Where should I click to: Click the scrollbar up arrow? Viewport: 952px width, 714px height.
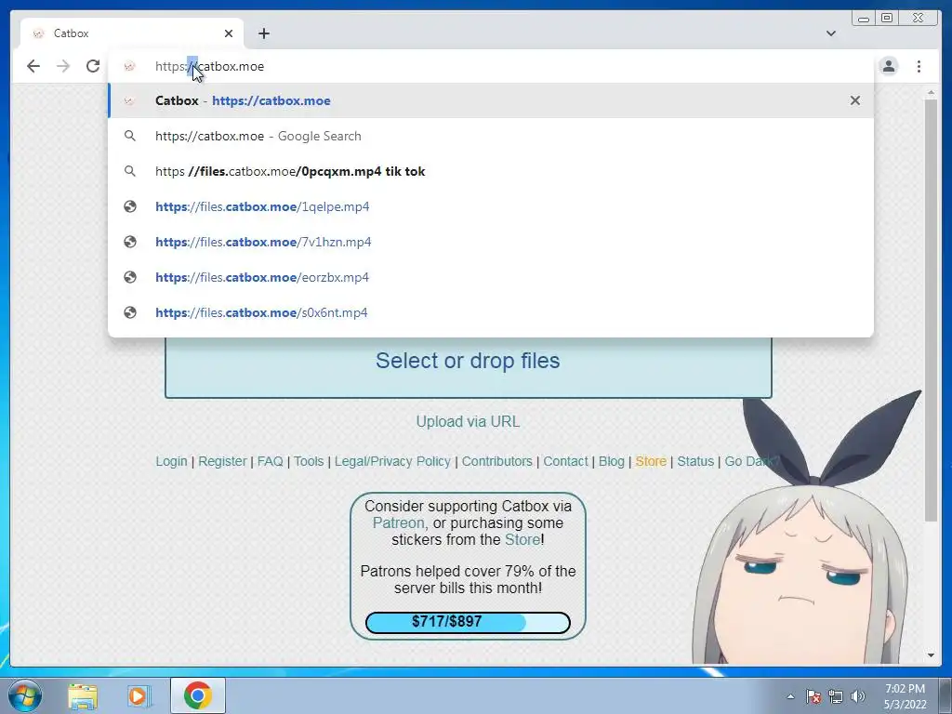(x=931, y=92)
